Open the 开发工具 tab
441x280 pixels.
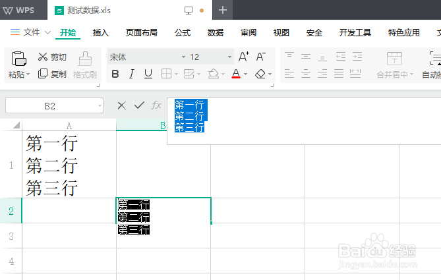click(355, 32)
